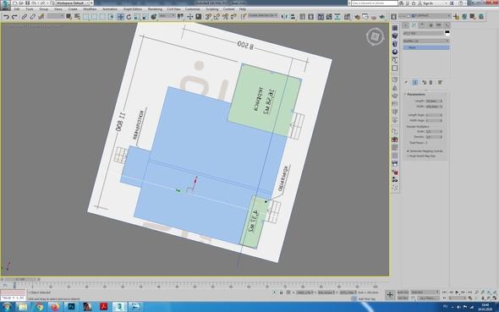This screenshot has width=499, height=312.
Task: Toggle the Auto Key button
Action: 403,292
